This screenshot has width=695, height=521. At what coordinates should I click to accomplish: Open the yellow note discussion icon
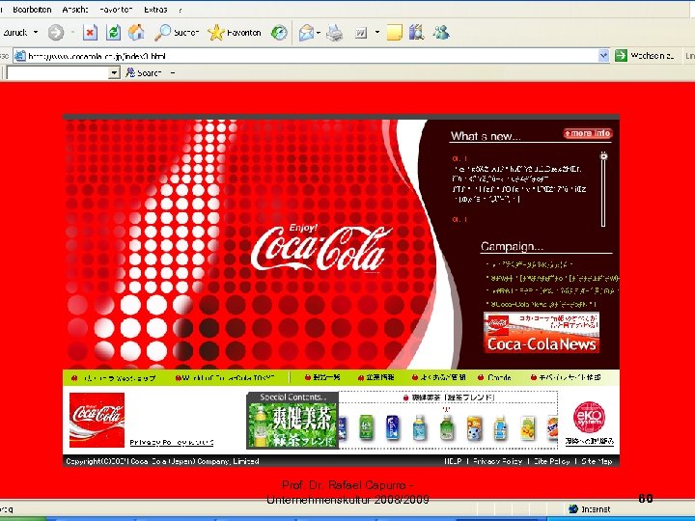(x=395, y=33)
